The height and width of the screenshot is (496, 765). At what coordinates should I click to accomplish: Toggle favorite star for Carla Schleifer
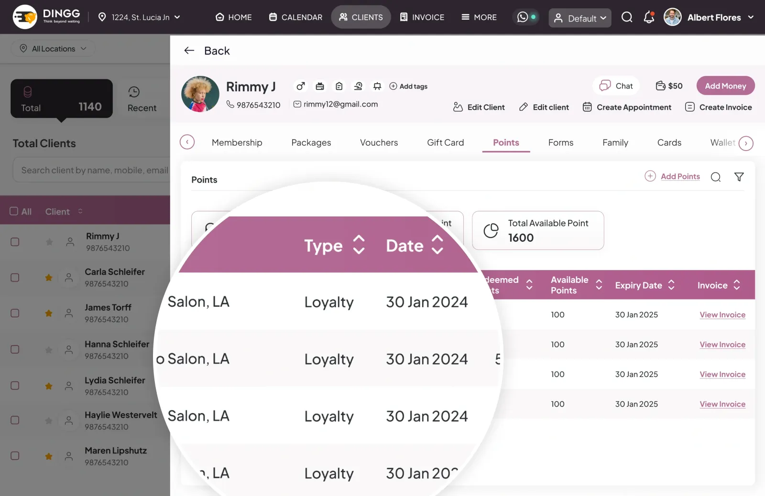[48, 278]
